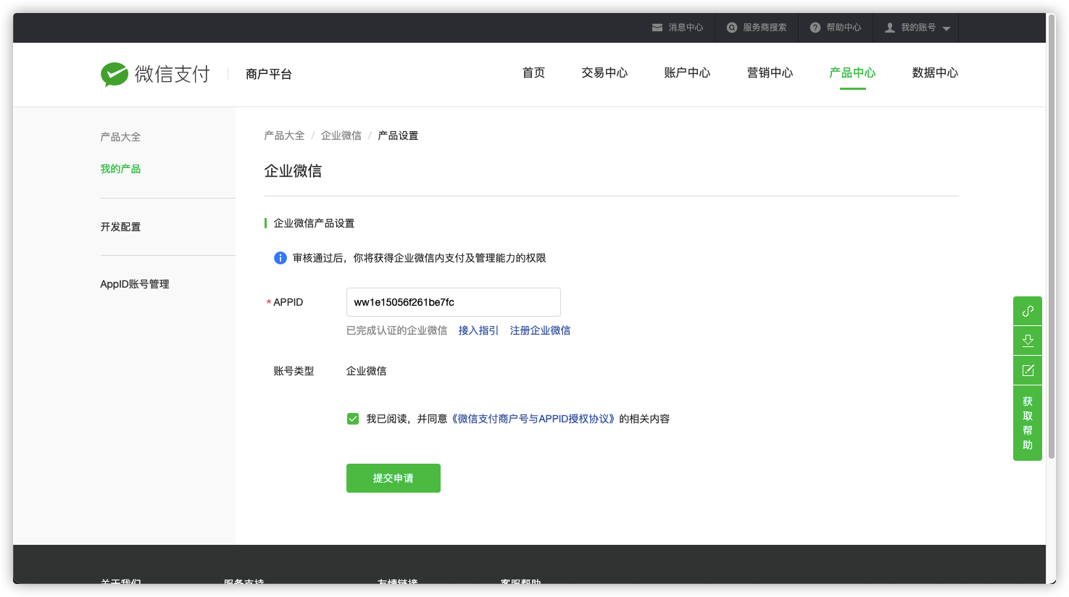
Task: Click the help center question-mark icon
Action: click(815, 28)
